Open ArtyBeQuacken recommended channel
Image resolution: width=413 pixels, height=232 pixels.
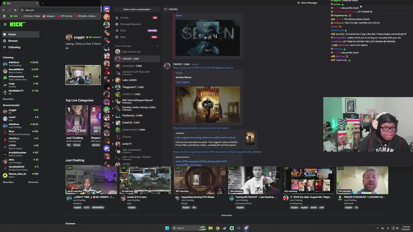(21, 154)
